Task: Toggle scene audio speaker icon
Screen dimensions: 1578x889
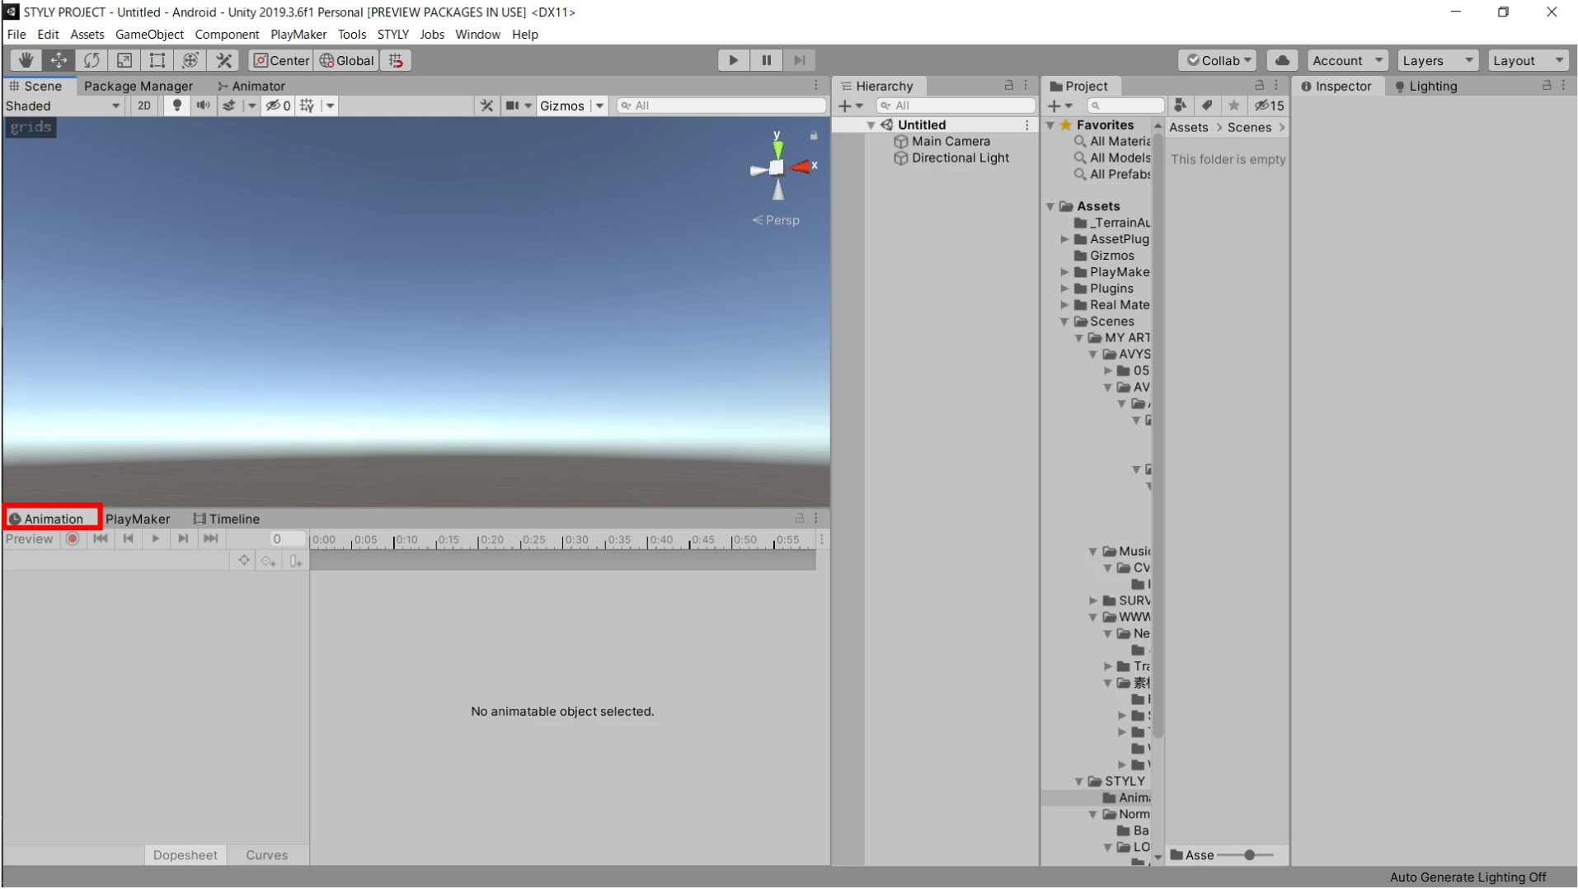Action: [203, 106]
